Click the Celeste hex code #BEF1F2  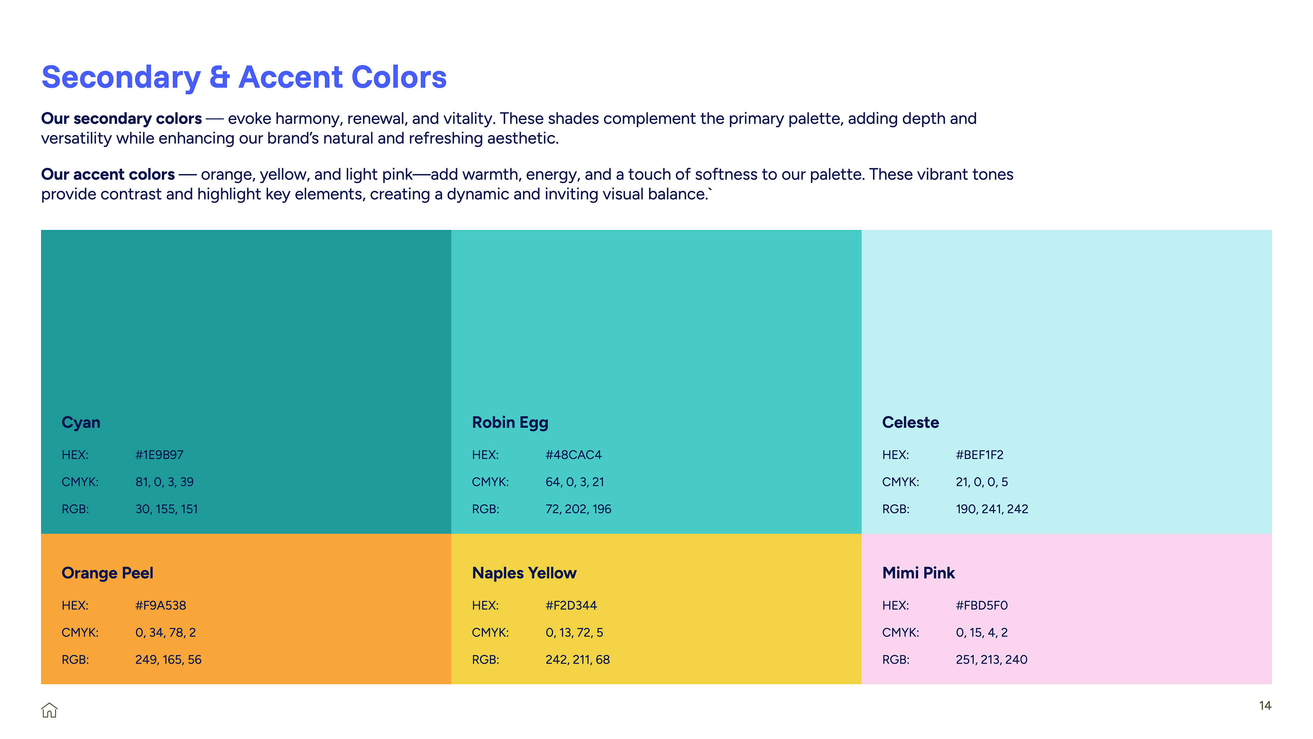[x=979, y=454]
